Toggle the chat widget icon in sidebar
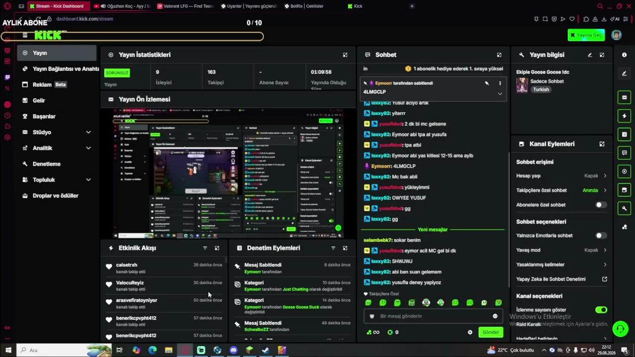The image size is (635, 357). [x=624, y=153]
